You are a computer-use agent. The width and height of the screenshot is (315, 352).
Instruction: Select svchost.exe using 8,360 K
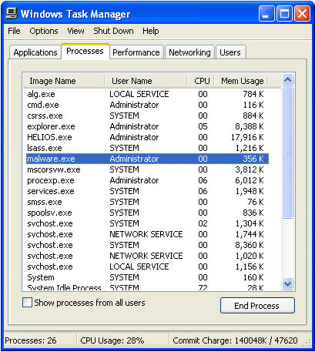[x=147, y=245]
